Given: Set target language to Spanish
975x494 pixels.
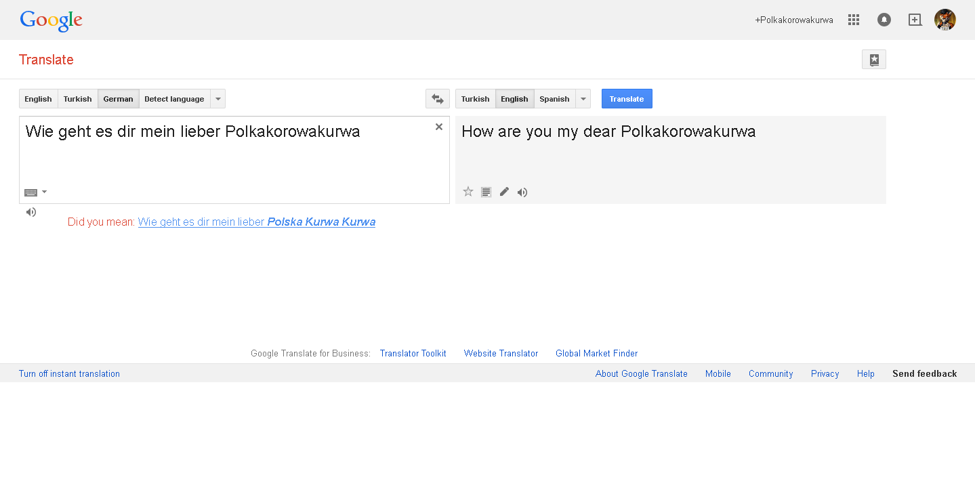Looking at the screenshot, I should [x=554, y=99].
